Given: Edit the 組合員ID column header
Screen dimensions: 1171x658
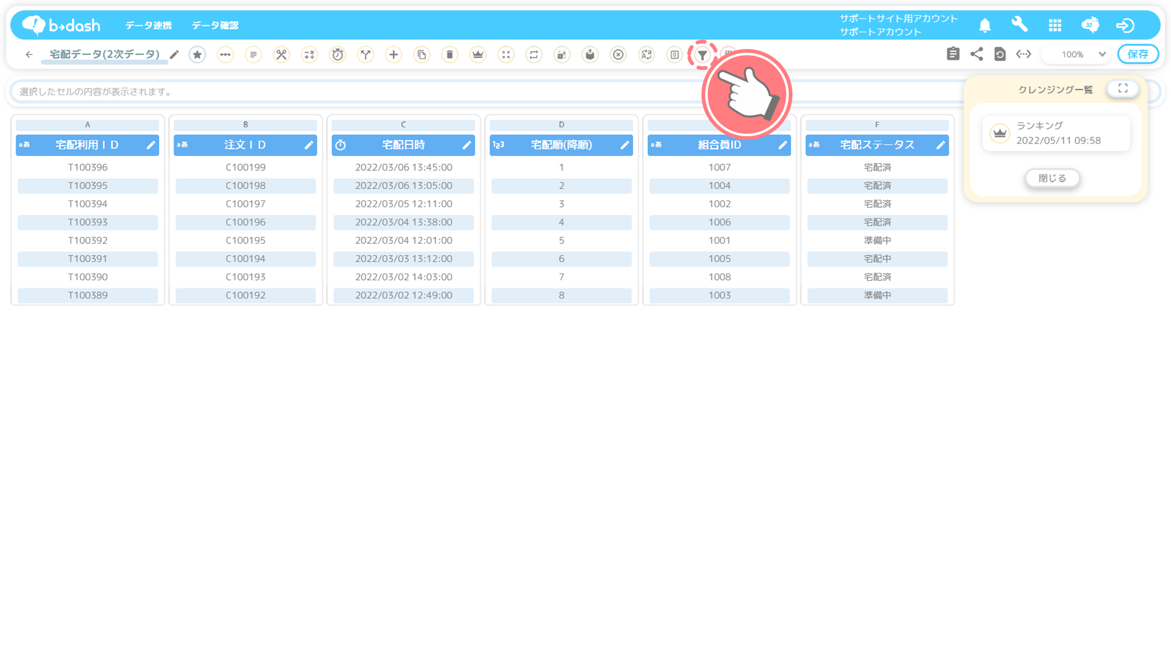Looking at the screenshot, I should [783, 145].
